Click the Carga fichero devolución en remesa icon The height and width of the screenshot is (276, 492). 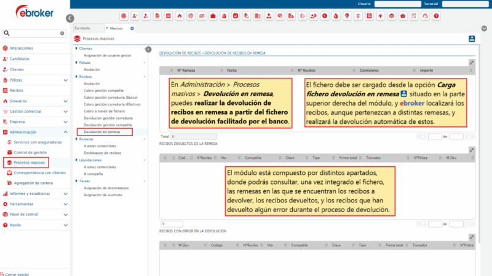coord(472,39)
